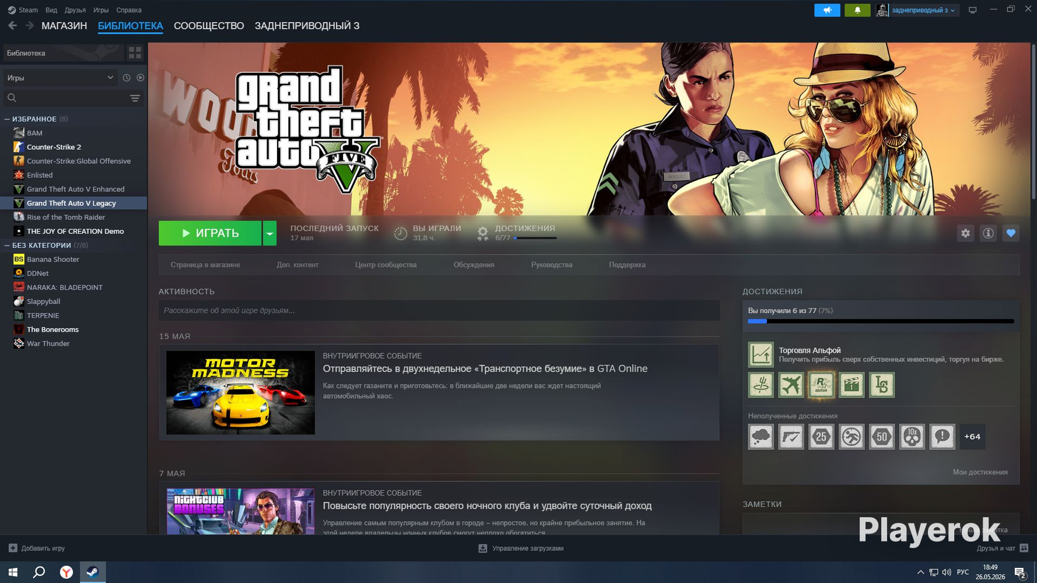View the clapperboard achievement icon

tap(852, 385)
